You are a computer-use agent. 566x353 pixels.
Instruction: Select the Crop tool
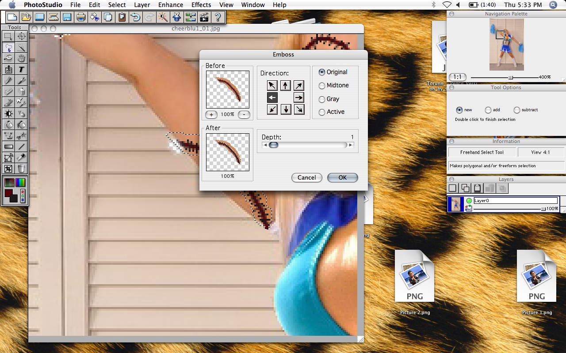[8, 169]
